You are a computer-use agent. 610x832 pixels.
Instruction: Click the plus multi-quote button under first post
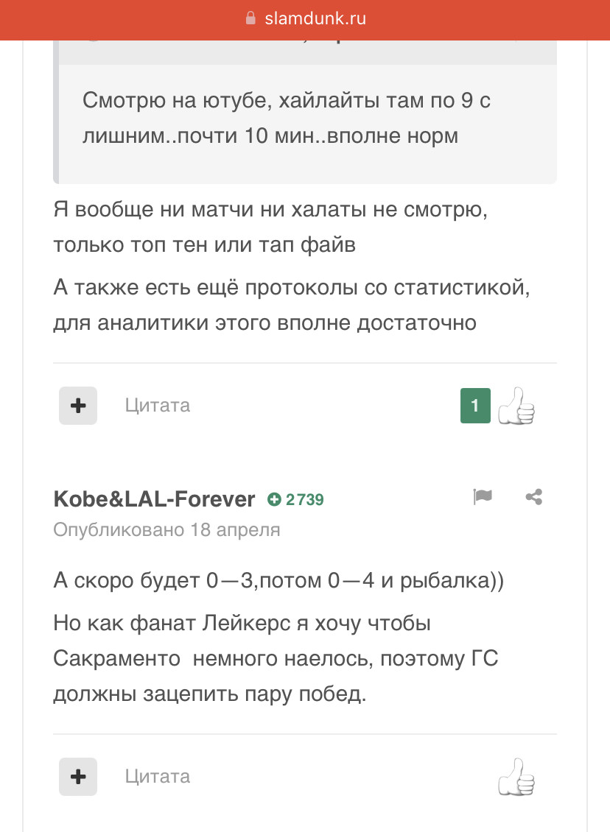tap(78, 406)
